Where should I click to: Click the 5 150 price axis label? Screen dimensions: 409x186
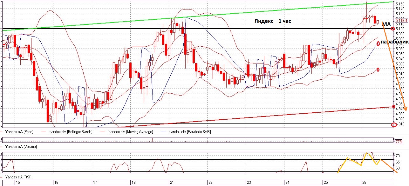click(400, 4)
